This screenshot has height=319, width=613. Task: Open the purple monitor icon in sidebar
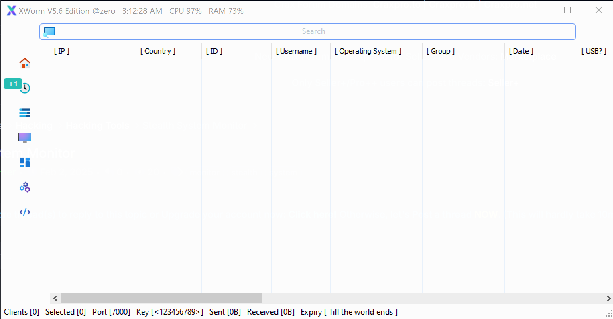click(25, 138)
